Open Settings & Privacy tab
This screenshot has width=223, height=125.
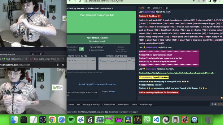pyautogui.click(x=91, y=104)
